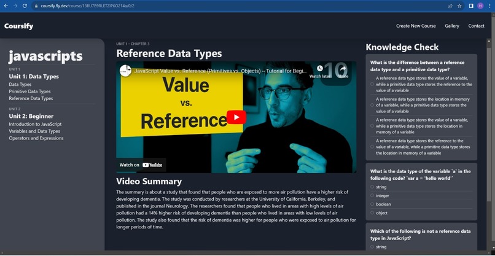Select answer: primitive stores location in memory
Image resolution: width=495 pixels, height=256 pixels.
click(x=372, y=126)
